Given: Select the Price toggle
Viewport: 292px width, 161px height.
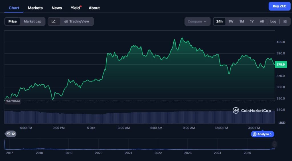Looking at the screenshot, I should (x=13, y=21).
